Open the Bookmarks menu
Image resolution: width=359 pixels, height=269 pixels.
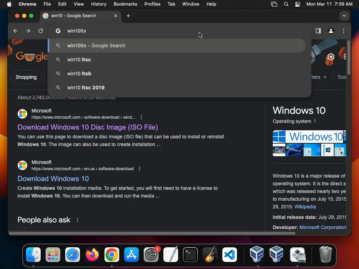point(125,4)
